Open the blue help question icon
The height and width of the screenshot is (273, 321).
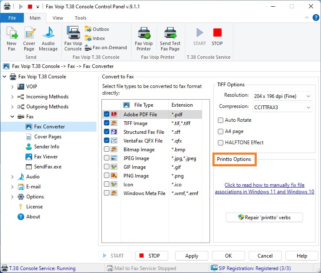(x=316, y=18)
